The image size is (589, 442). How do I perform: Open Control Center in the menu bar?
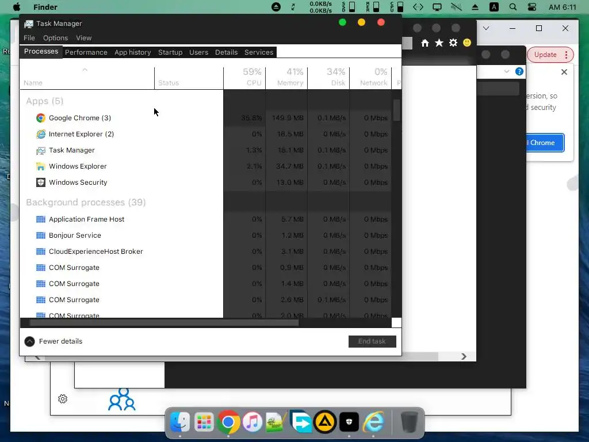point(531,7)
